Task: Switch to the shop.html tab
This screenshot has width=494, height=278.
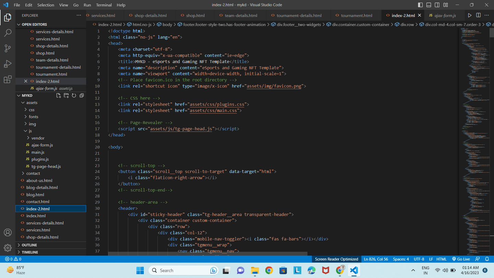Action: coord(196,15)
